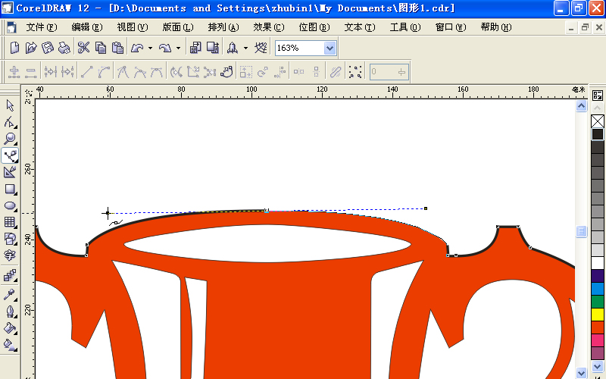The width and height of the screenshot is (606, 379).
Task: Select the Rectangle tool
Action: pos(10,189)
